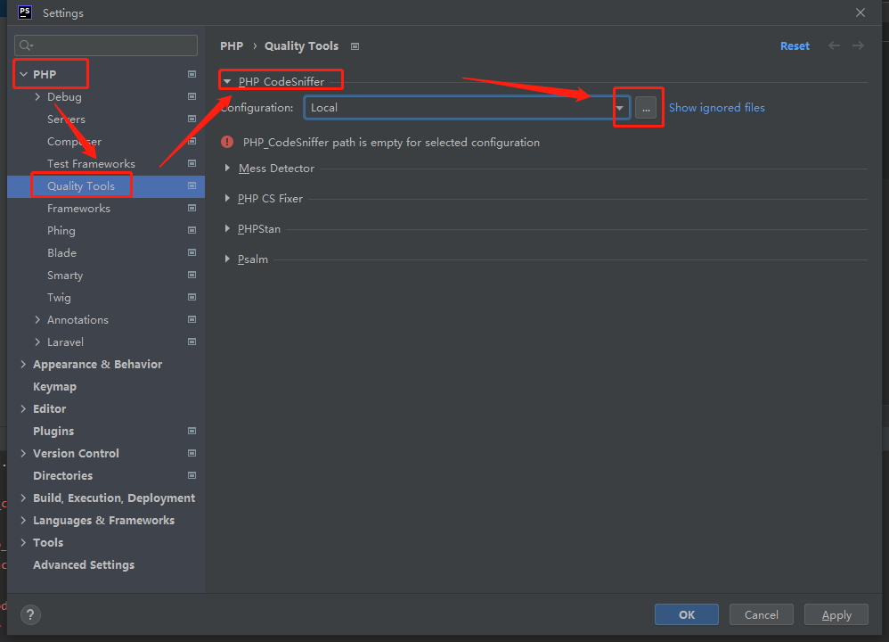The height and width of the screenshot is (642, 889).
Task: Open Directories settings page
Action: pos(63,475)
